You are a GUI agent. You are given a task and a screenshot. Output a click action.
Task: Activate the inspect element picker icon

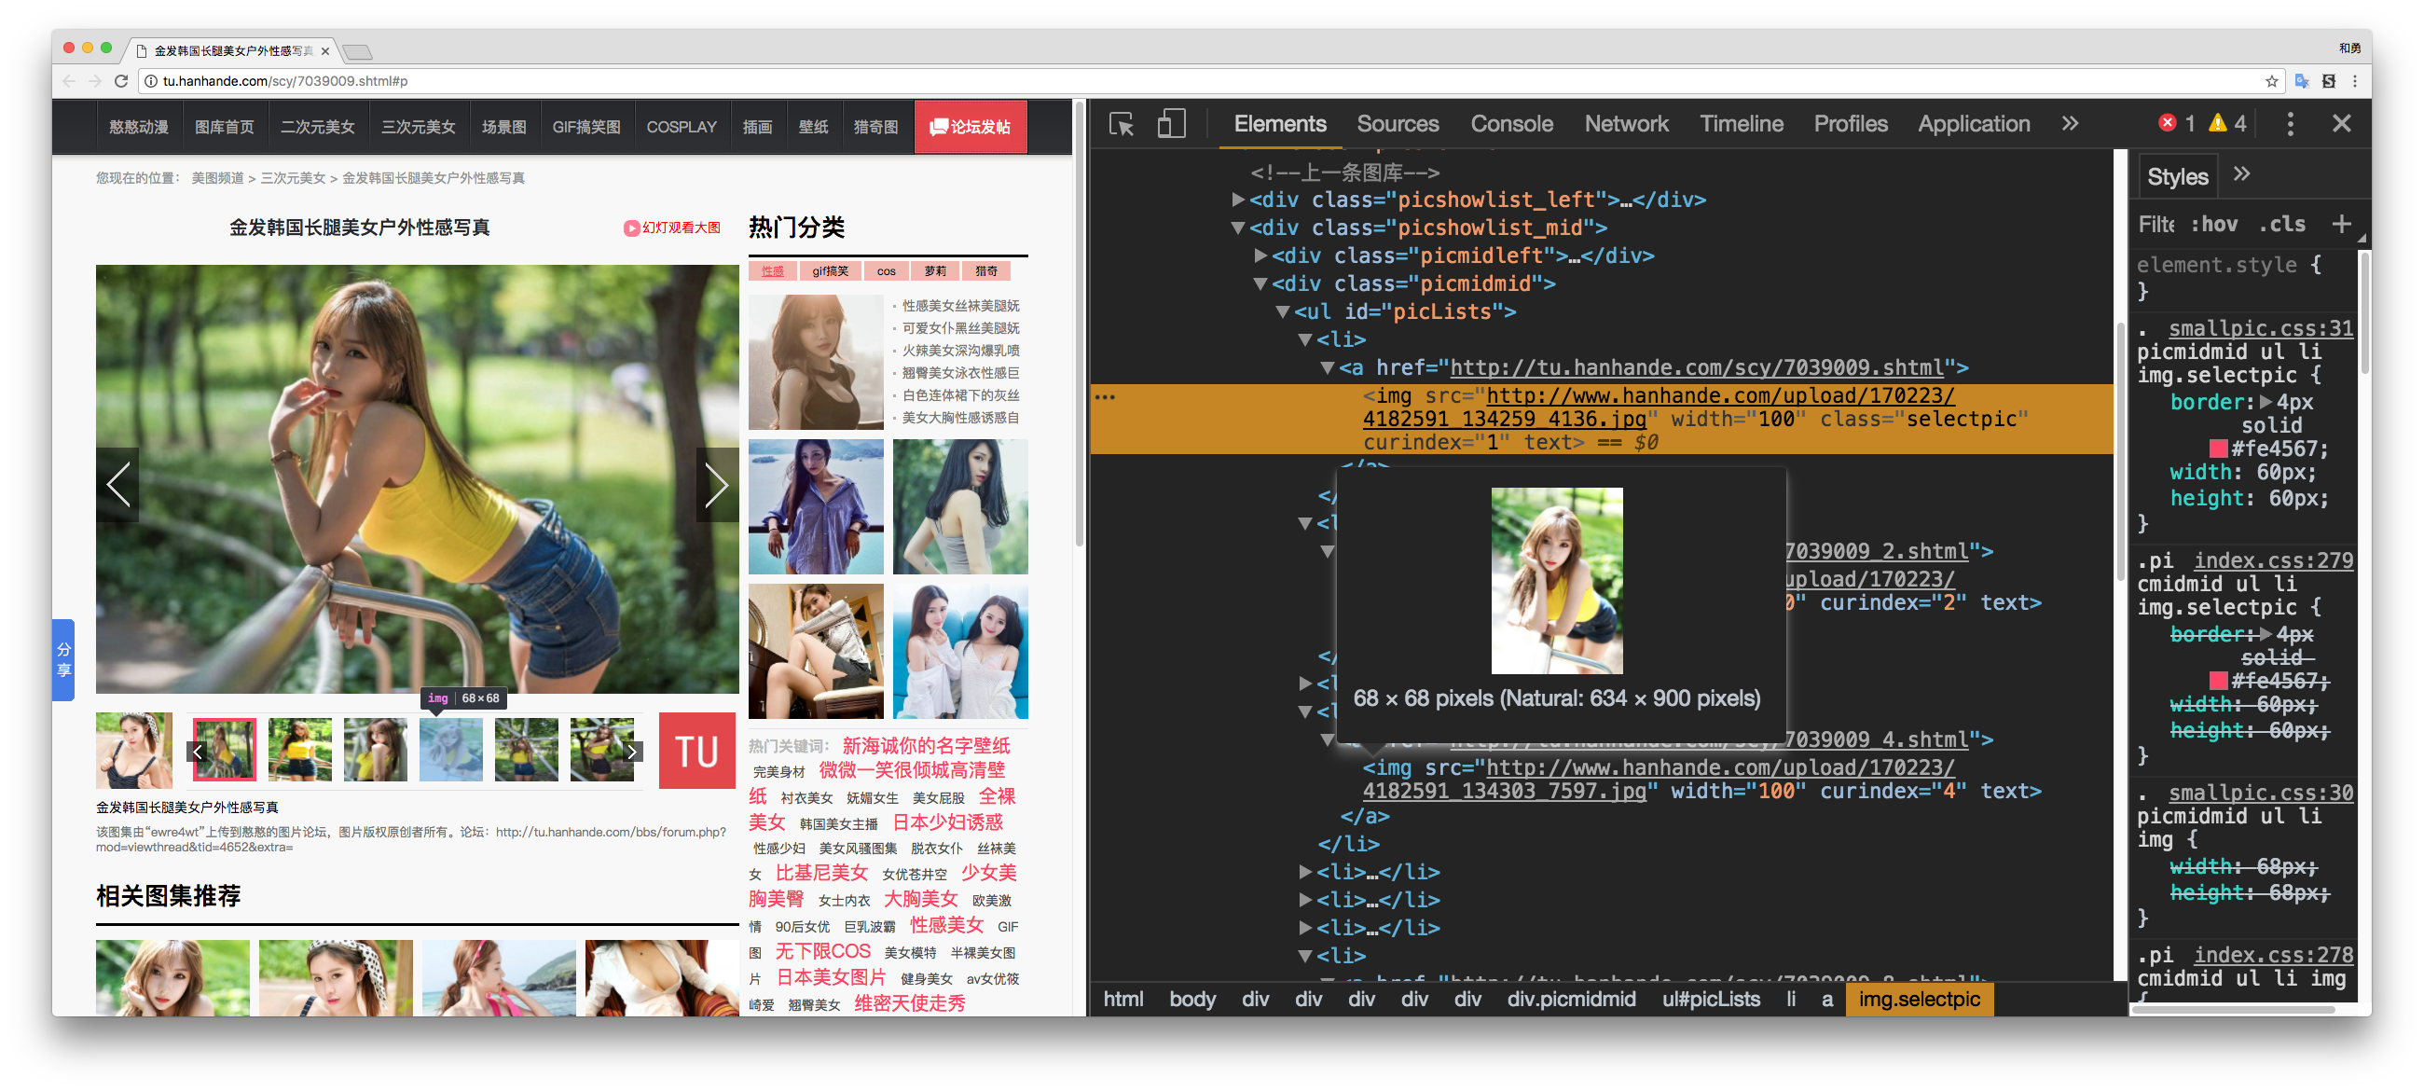(x=1122, y=124)
